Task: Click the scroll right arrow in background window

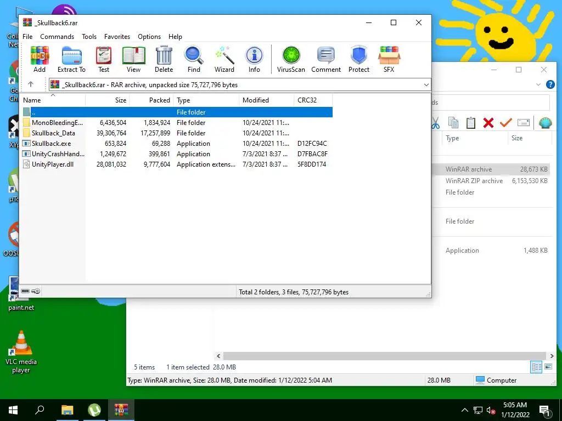Action: [552, 356]
